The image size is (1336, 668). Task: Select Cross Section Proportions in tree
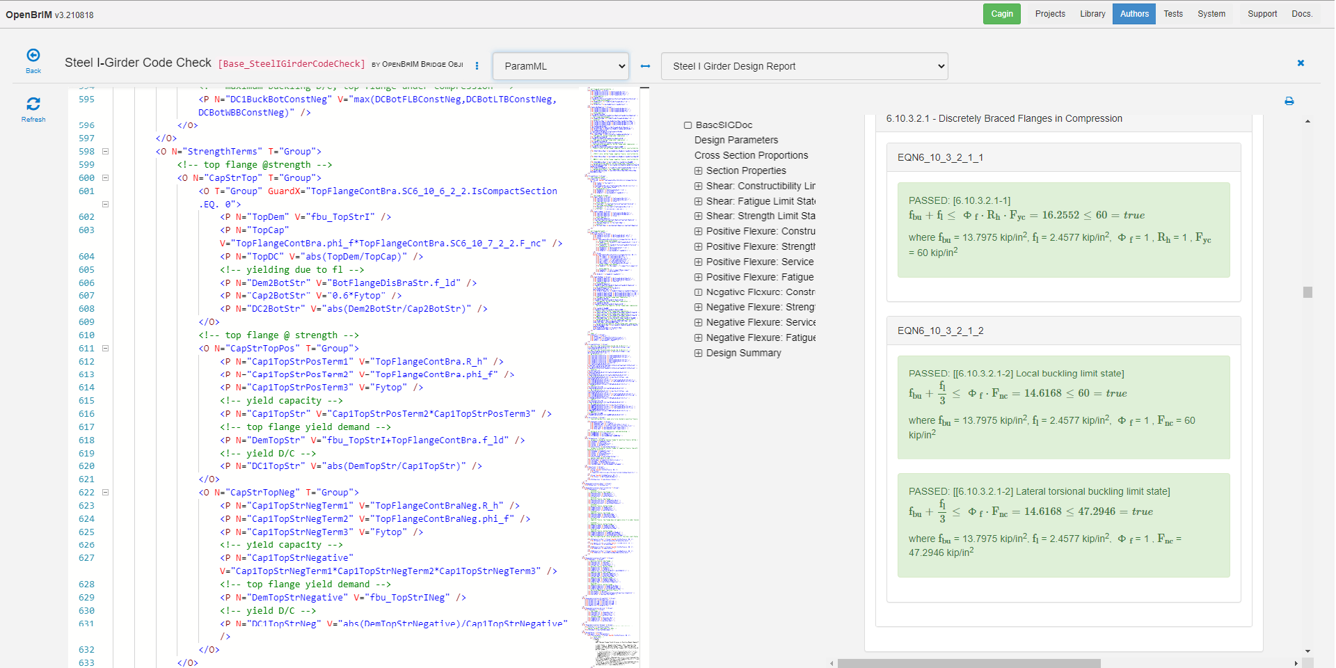(x=751, y=155)
